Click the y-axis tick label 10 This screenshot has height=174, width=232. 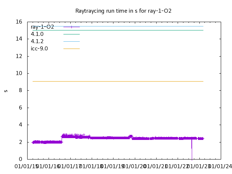19,73
